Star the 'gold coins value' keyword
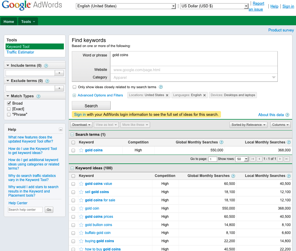Screen dimensions: 296x251 (x=81, y=184)
